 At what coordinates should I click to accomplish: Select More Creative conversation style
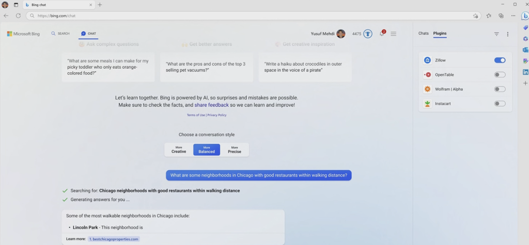point(179,150)
